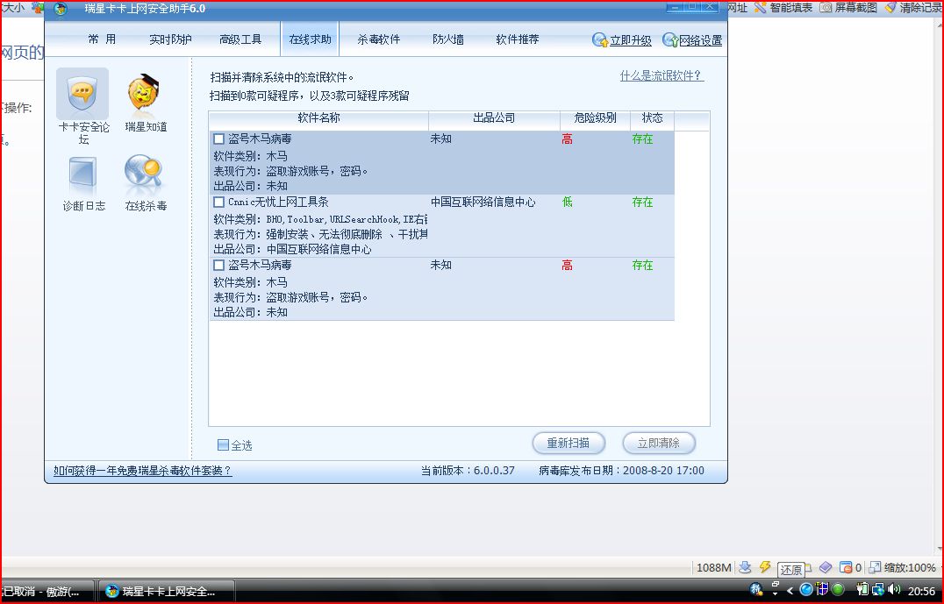This screenshot has height=604, width=944.
Task: Open the 瑞星卡卡上网安全 taskbar button
Action: [x=166, y=592]
